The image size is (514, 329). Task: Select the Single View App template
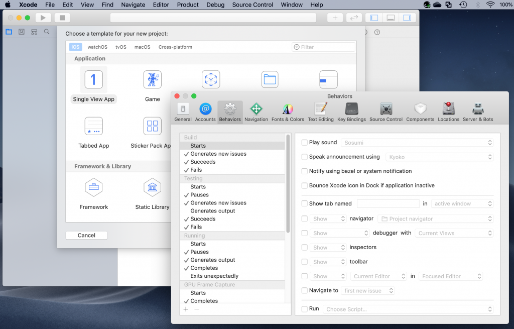(93, 85)
